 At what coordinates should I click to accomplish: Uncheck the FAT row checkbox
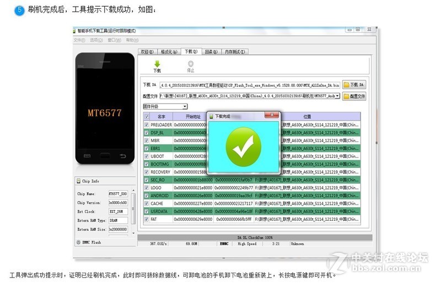147,219
